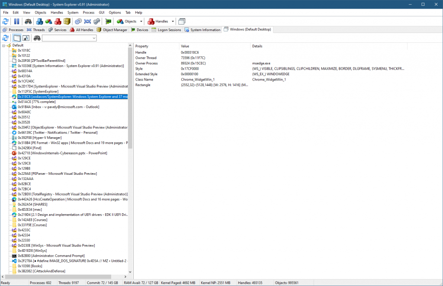Collapse the Default desktop tree node
This screenshot has width=443, height=286.
tap(3, 45)
